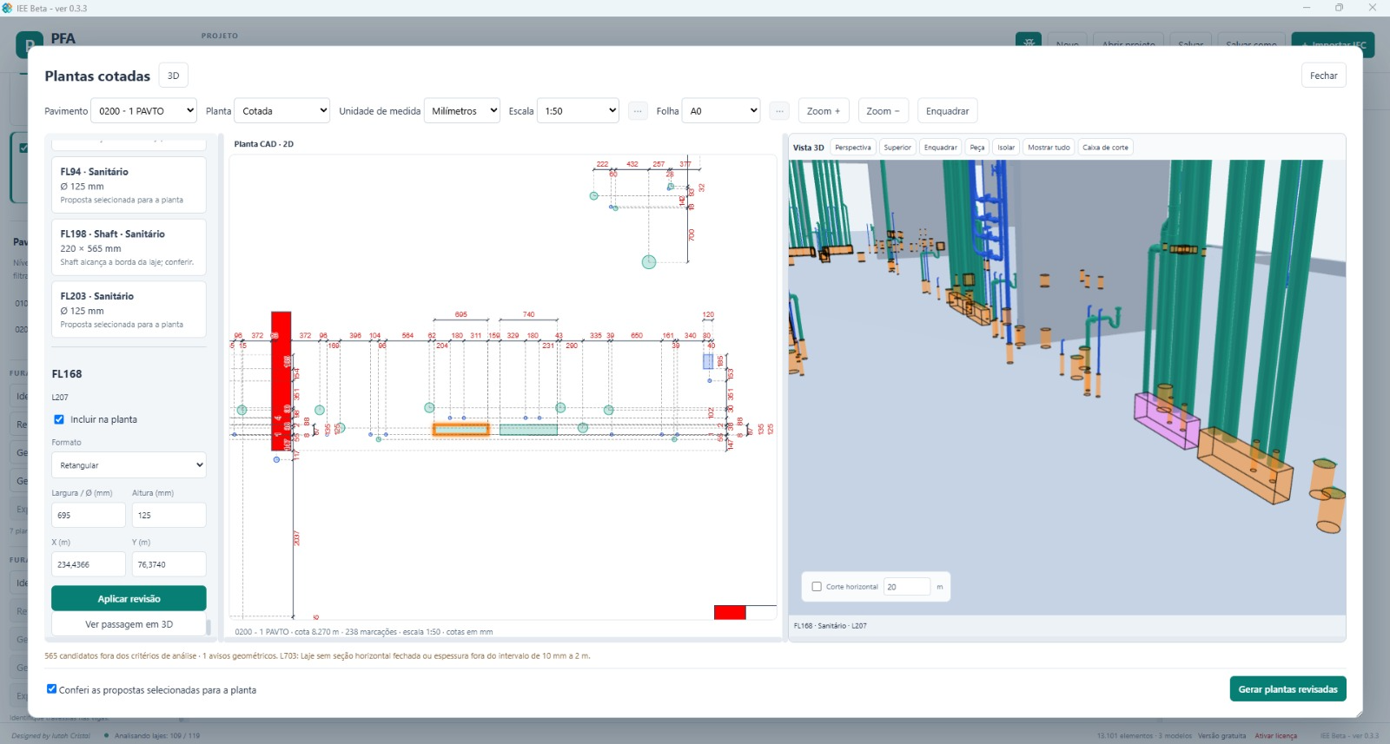Expand the Unidade de medida dropdown
The image size is (1390, 744).
[x=462, y=111]
